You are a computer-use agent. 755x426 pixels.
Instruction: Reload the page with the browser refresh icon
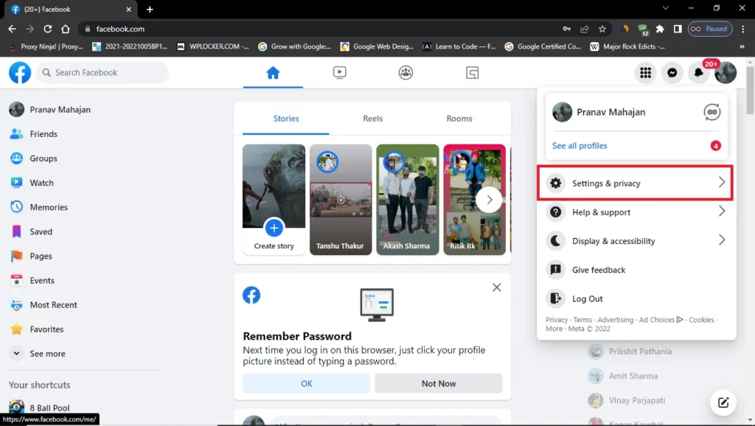[x=48, y=29]
